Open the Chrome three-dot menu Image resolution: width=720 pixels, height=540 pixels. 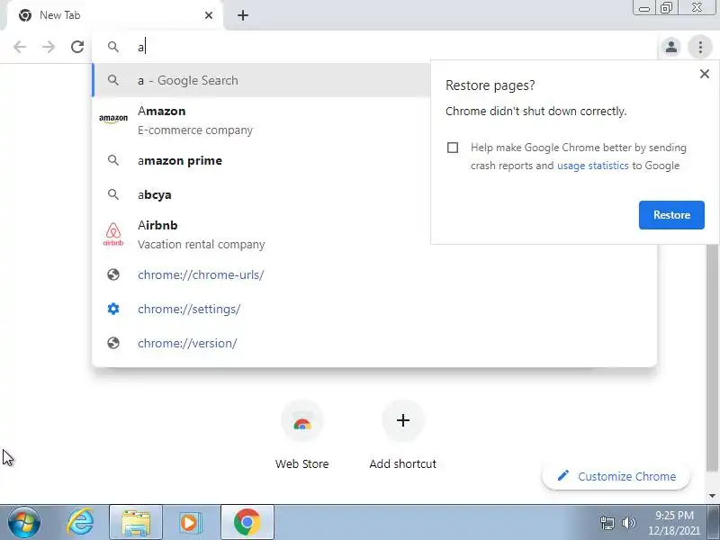[x=700, y=47]
